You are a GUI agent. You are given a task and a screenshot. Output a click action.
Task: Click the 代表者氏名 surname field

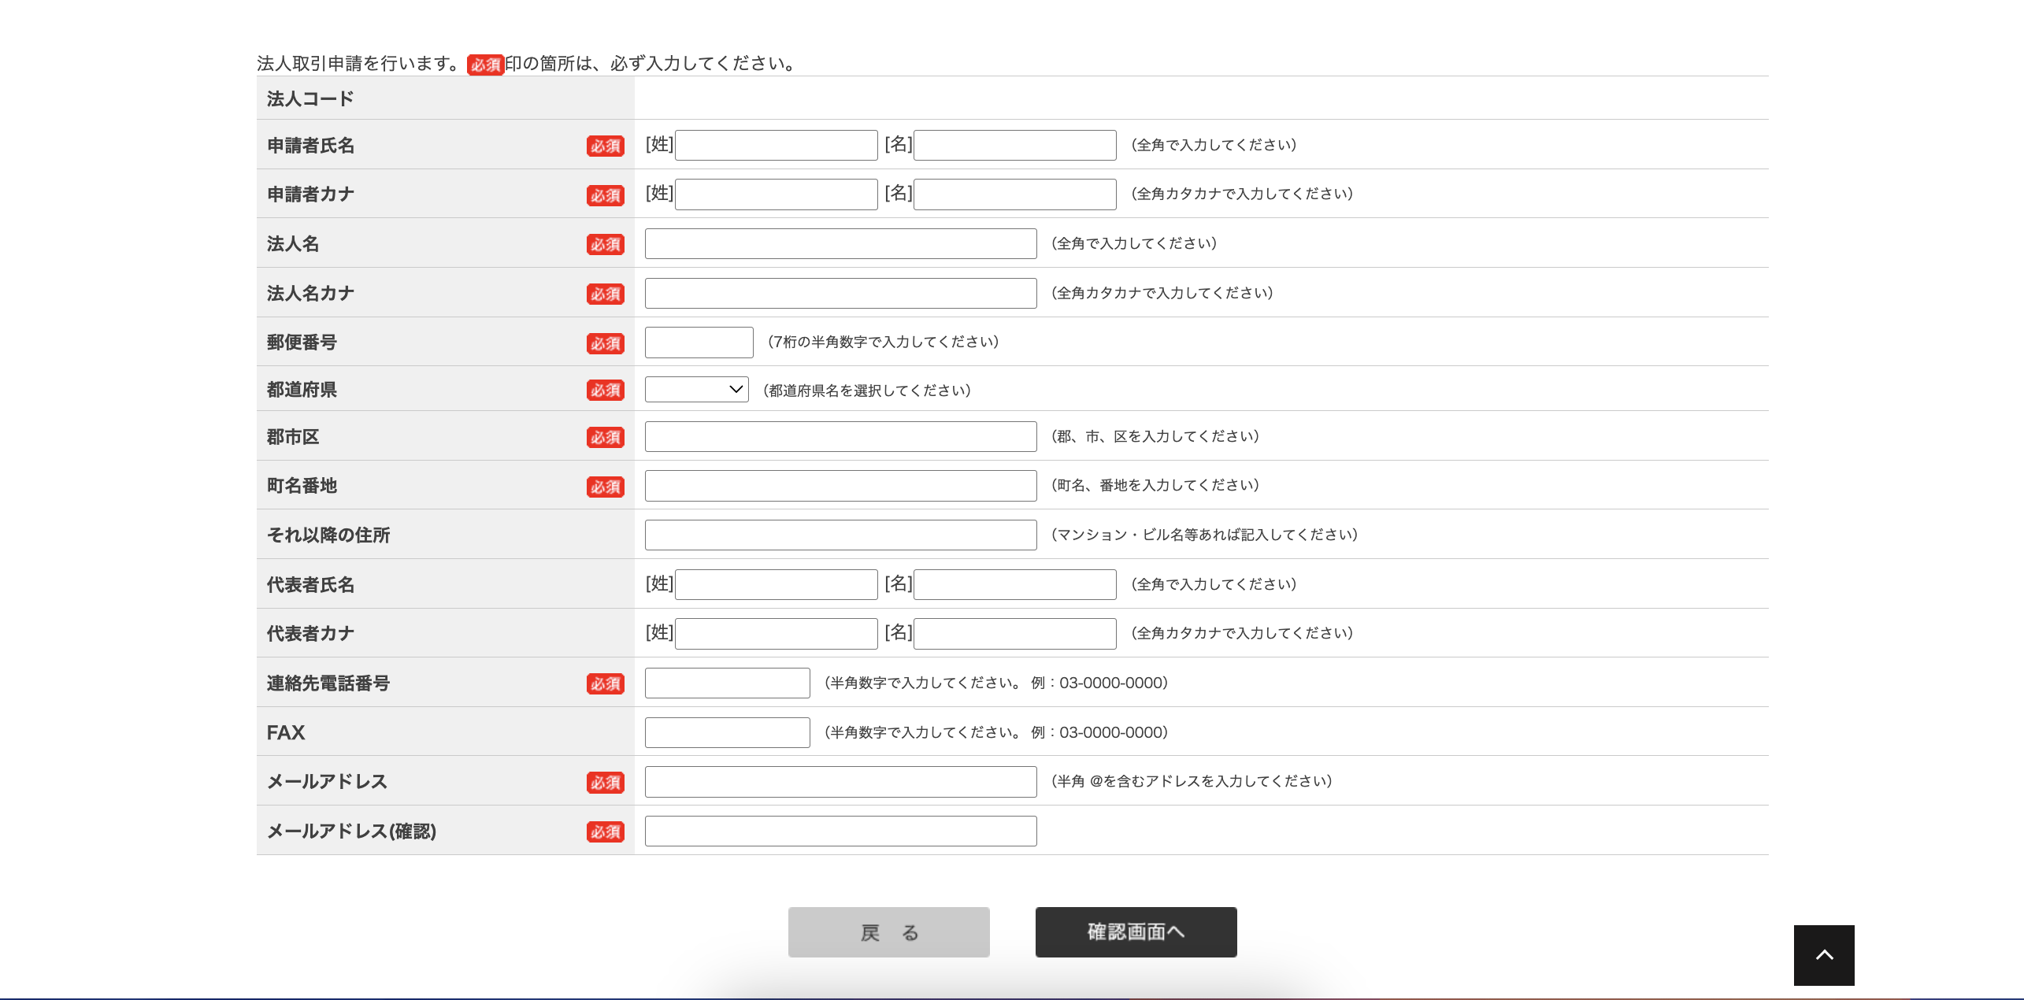click(x=775, y=583)
